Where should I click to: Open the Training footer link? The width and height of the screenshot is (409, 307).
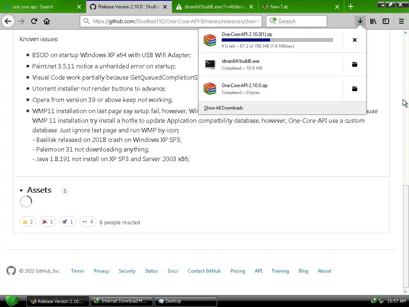[280, 271]
